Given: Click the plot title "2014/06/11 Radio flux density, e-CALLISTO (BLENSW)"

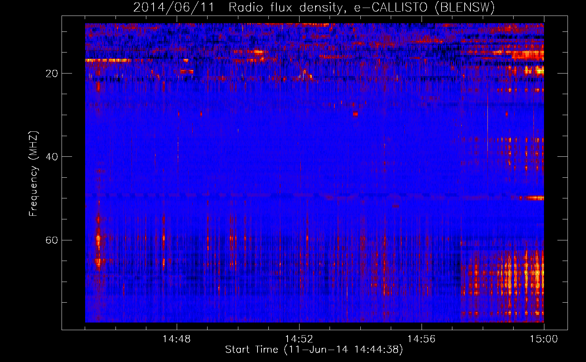Looking at the screenshot, I should coord(314,7).
